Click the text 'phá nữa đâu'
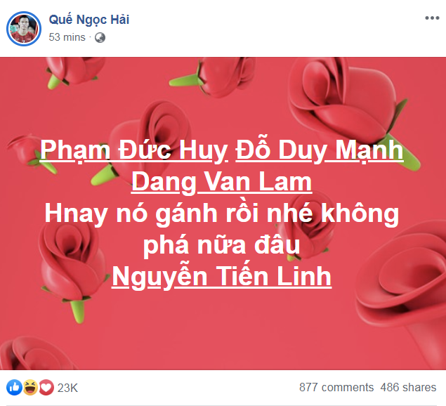 (x=221, y=244)
